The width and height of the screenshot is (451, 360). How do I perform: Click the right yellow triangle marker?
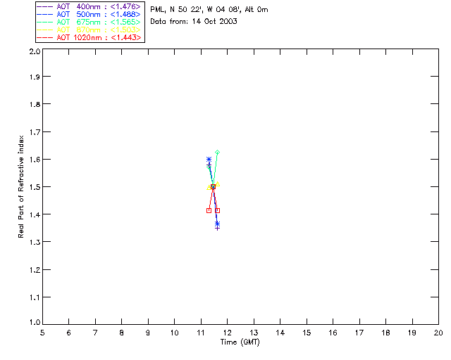point(218,184)
